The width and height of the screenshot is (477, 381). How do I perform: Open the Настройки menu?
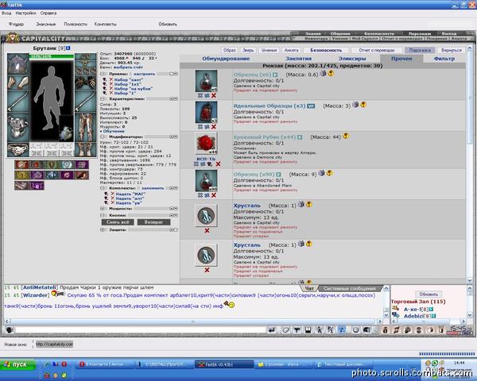pyautogui.click(x=26, y=13)
